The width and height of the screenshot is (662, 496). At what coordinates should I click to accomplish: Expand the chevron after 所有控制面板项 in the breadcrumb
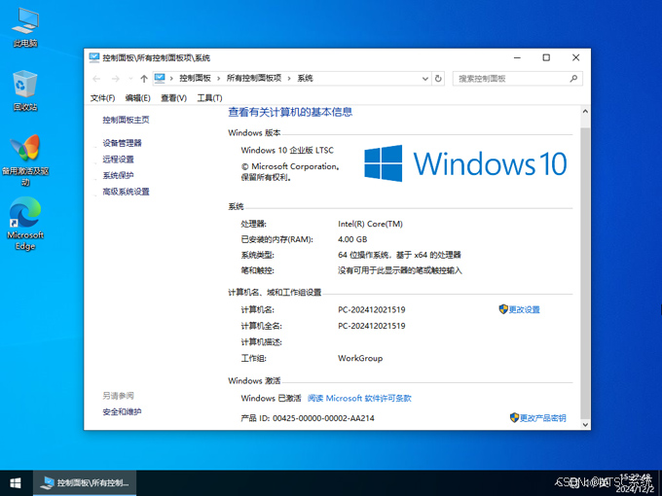click(289, 79)
